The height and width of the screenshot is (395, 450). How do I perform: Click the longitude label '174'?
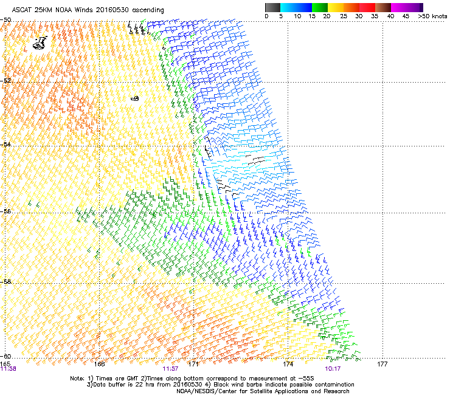(x=288, y=364)
